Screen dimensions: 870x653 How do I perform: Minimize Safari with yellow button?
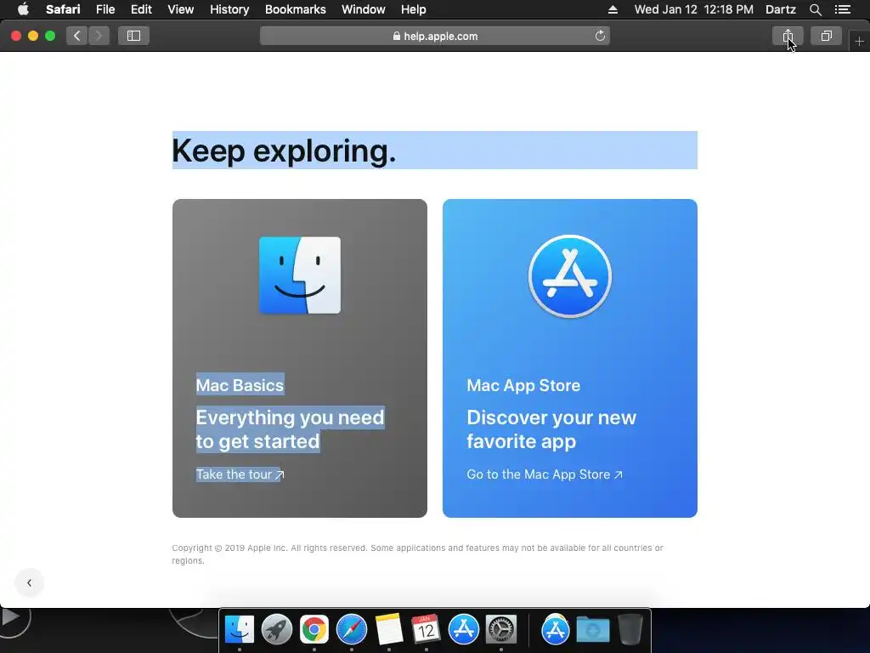coord(33,36)
